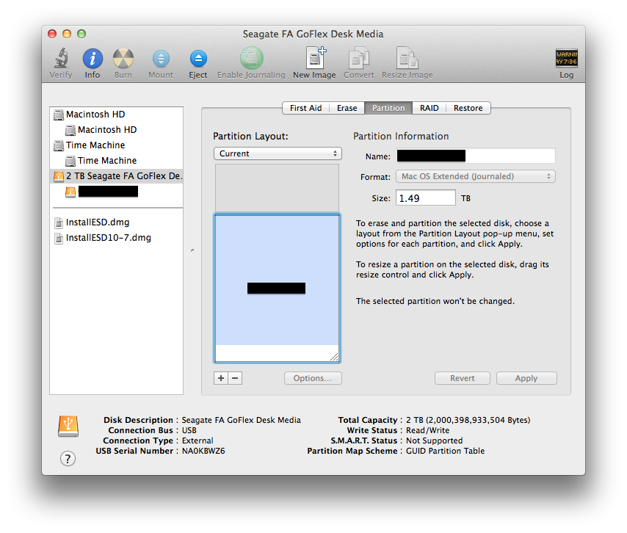Click the GUID Partition Table text

coord(445,451)
